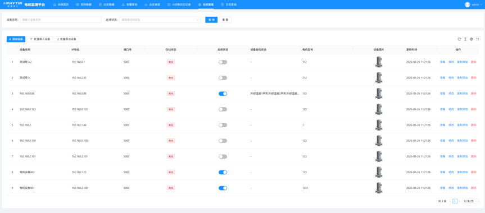Click the blue 查询 search button
485x213 pixels.
click(211, 20)
